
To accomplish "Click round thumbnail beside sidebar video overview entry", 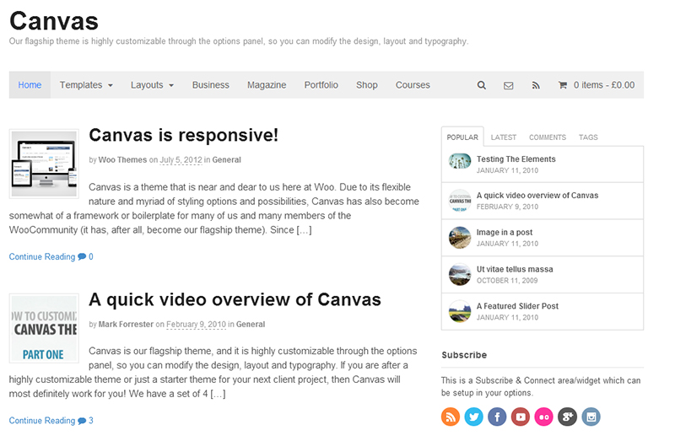I will tap(460, 201).
